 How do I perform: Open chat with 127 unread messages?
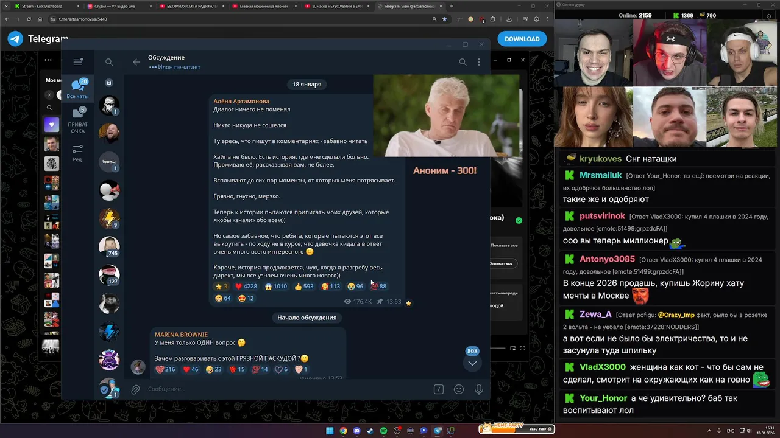[109, 275]
